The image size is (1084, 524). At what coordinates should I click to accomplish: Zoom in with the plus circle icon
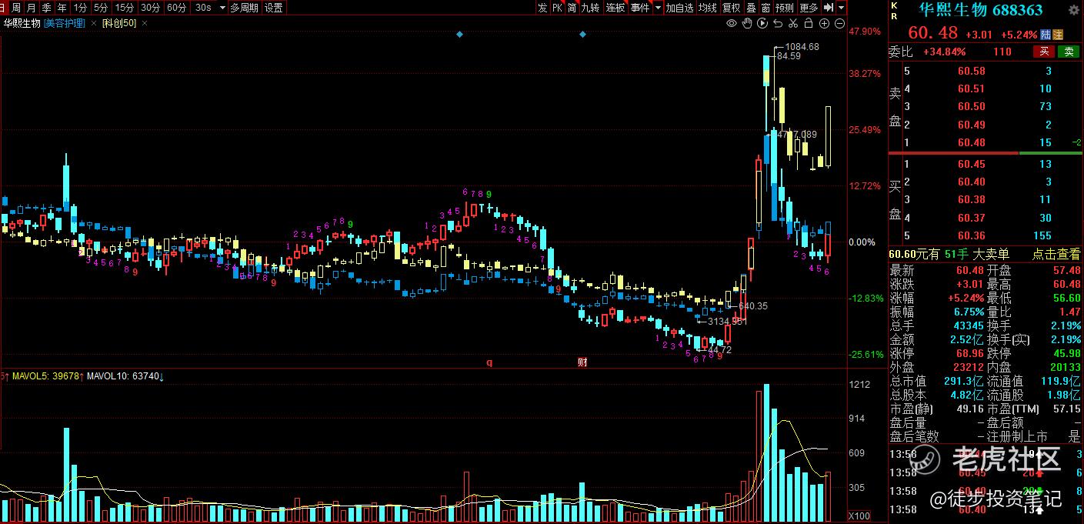(824, 24)
